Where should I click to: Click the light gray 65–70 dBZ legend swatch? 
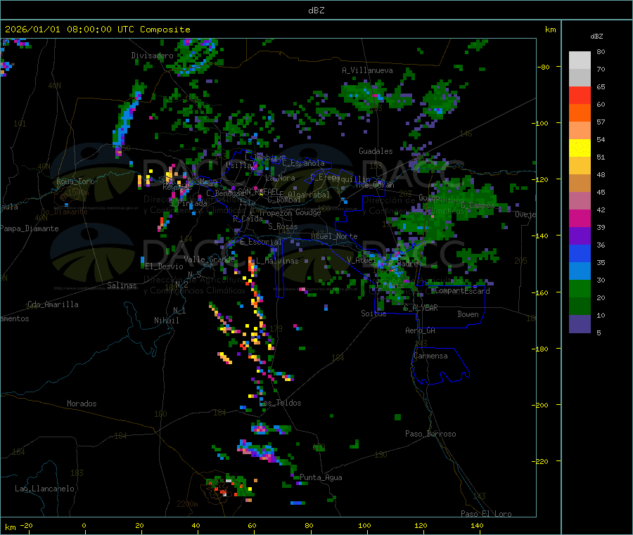(x=580, y=78)
